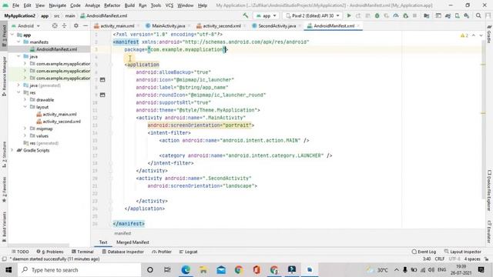Click the Search Everywhere magnifier icon
This screenshot has width=493, height=277.
pos(478,15)
